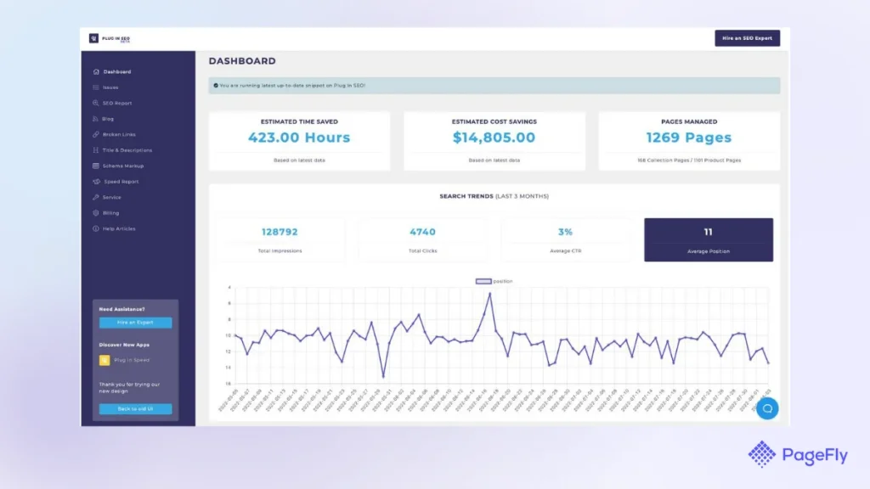Click the 1269 Pages value
Screen dimensions: 870x489
(688, 138)
